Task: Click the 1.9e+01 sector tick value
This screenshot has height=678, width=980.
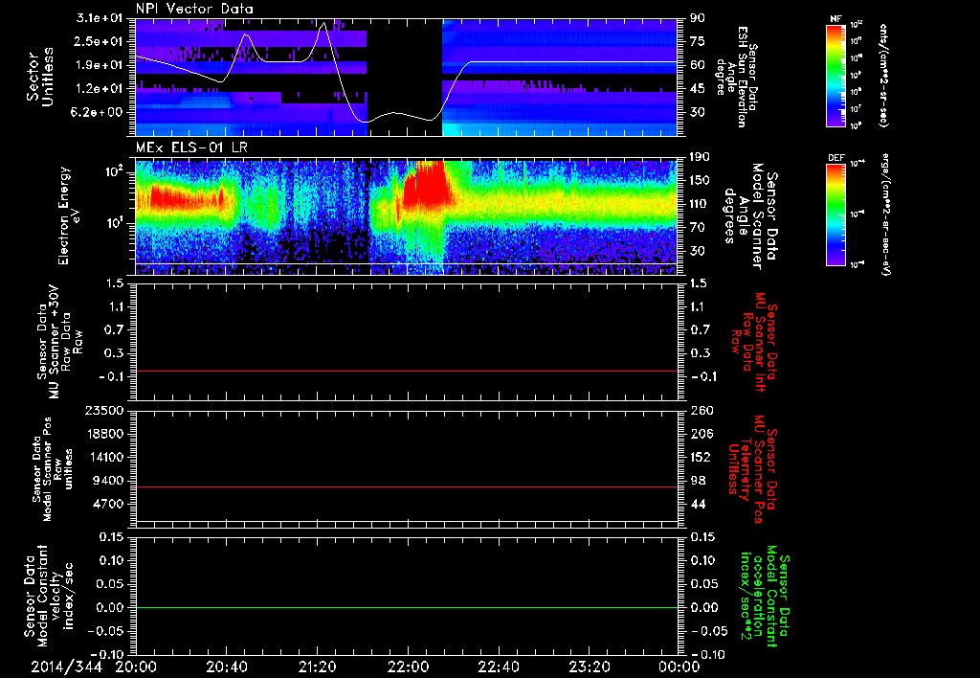Action: coord(100,65)
